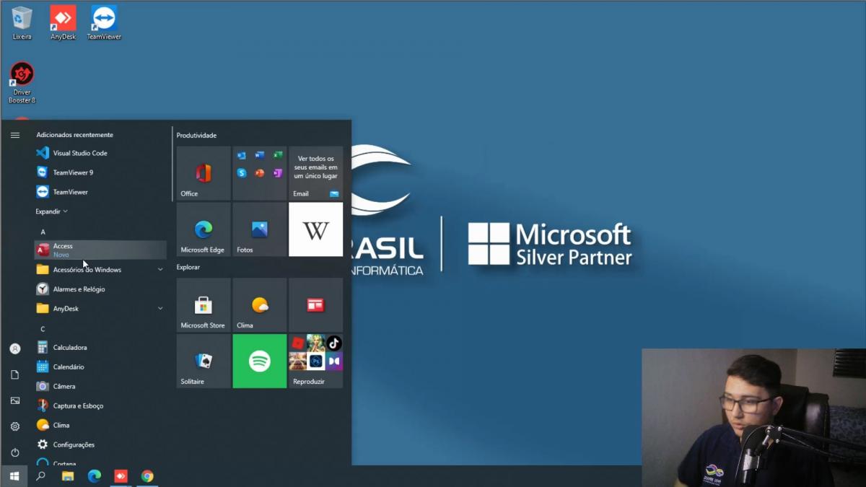
Task: Open Calculadora app
Action: click(x=100, y=347)
